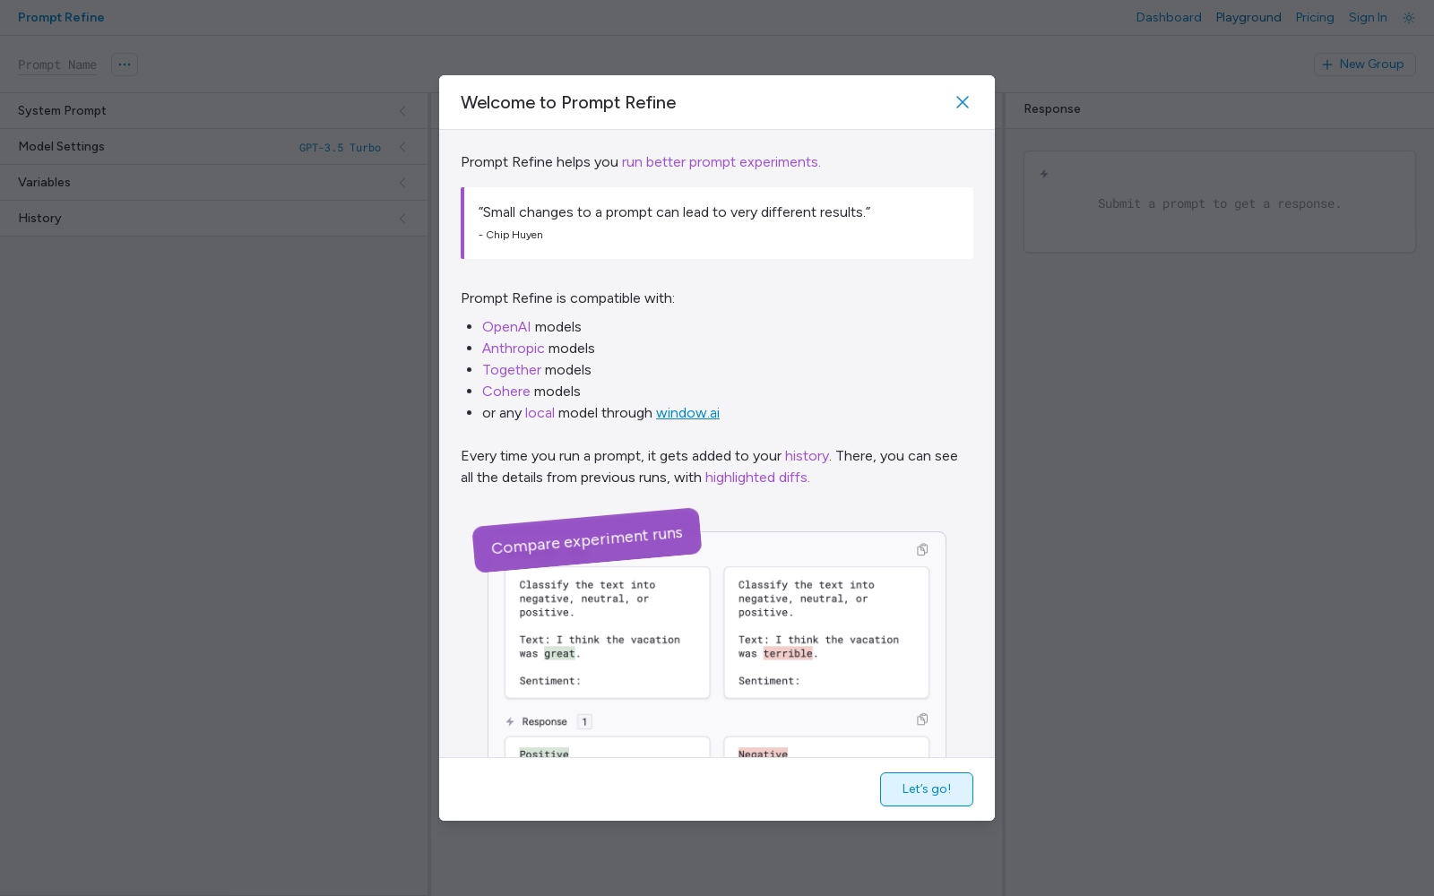The height and width of the screenshot is (896, 1434).
Task: Click the Sign In link
Action: [1368, 18]
